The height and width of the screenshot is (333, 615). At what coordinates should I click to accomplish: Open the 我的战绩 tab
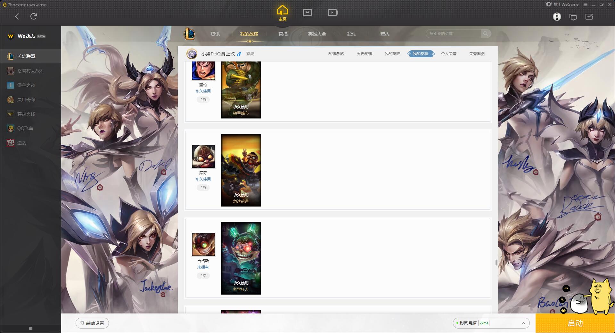[249, 34]
